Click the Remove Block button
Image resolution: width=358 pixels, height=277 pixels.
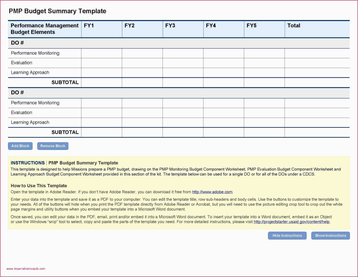click(52, 146)
